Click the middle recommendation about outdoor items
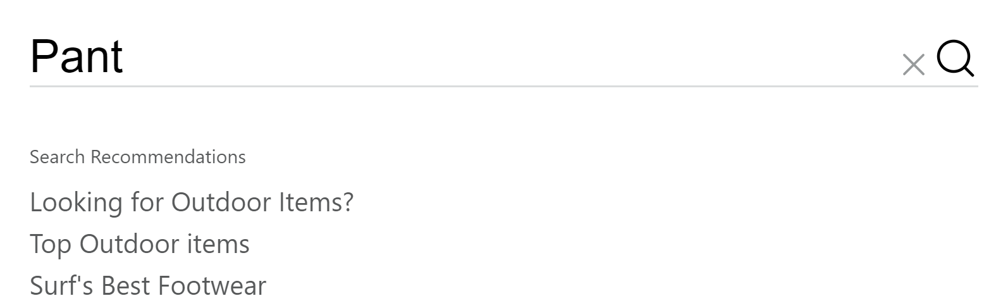 pos(140,244)
